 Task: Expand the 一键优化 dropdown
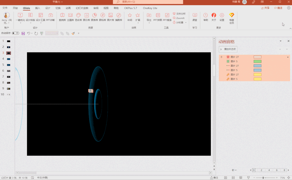pos(20,23)
